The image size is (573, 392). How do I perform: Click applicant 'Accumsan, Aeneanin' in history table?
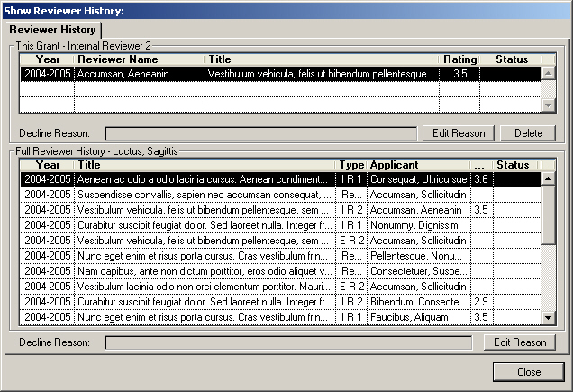pyautogui.click(x=419, y=210)
